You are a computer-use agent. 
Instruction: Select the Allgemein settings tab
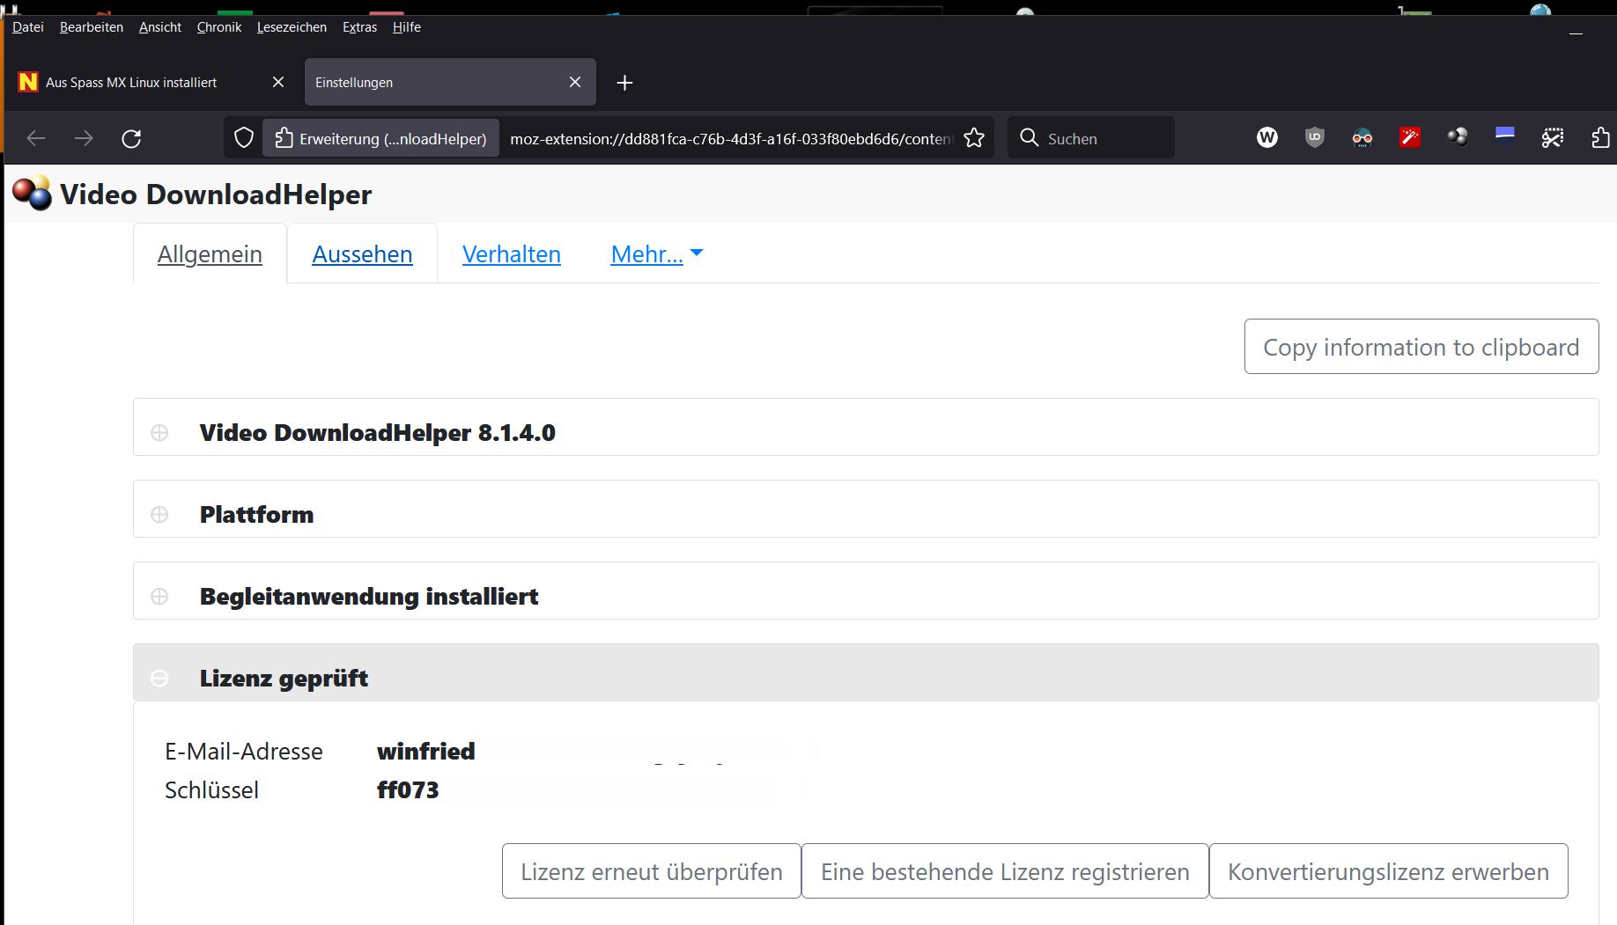(210, 253)
